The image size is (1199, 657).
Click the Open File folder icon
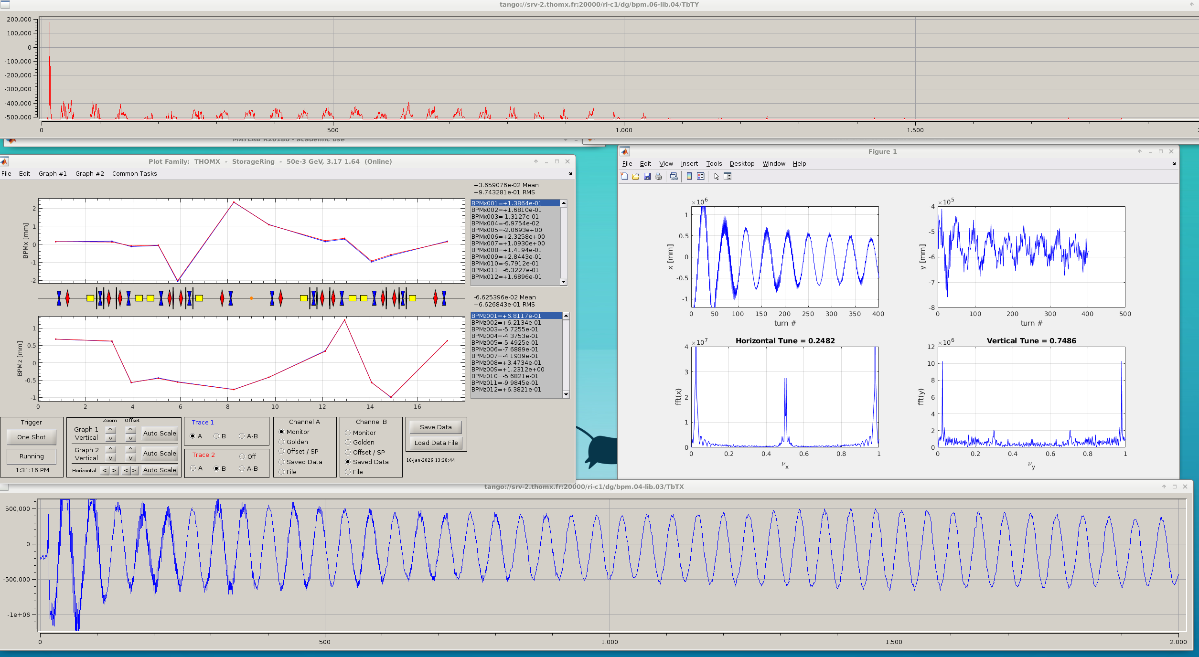636,177
